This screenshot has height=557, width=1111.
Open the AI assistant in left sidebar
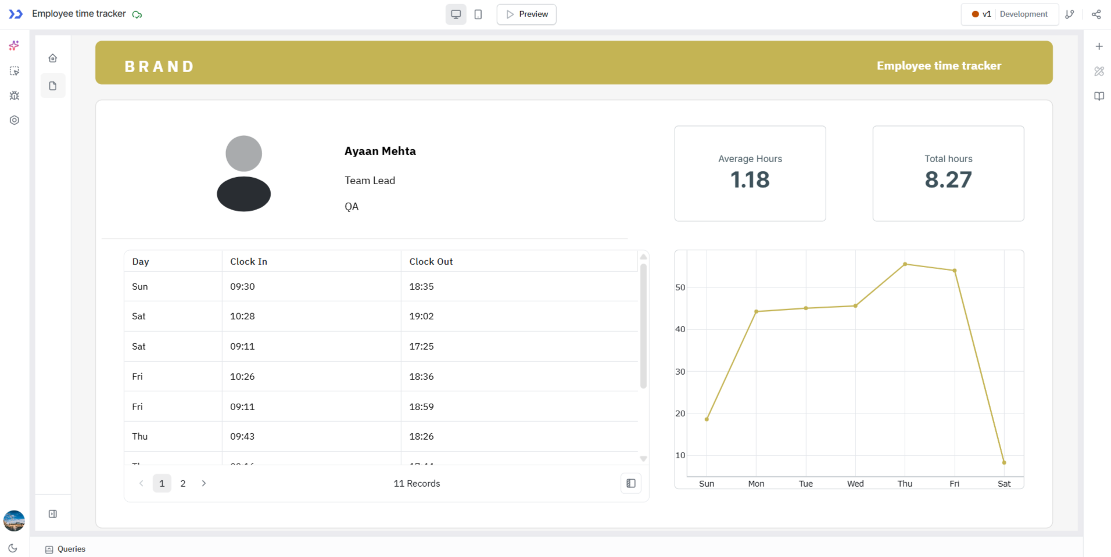tap(14, 46)
